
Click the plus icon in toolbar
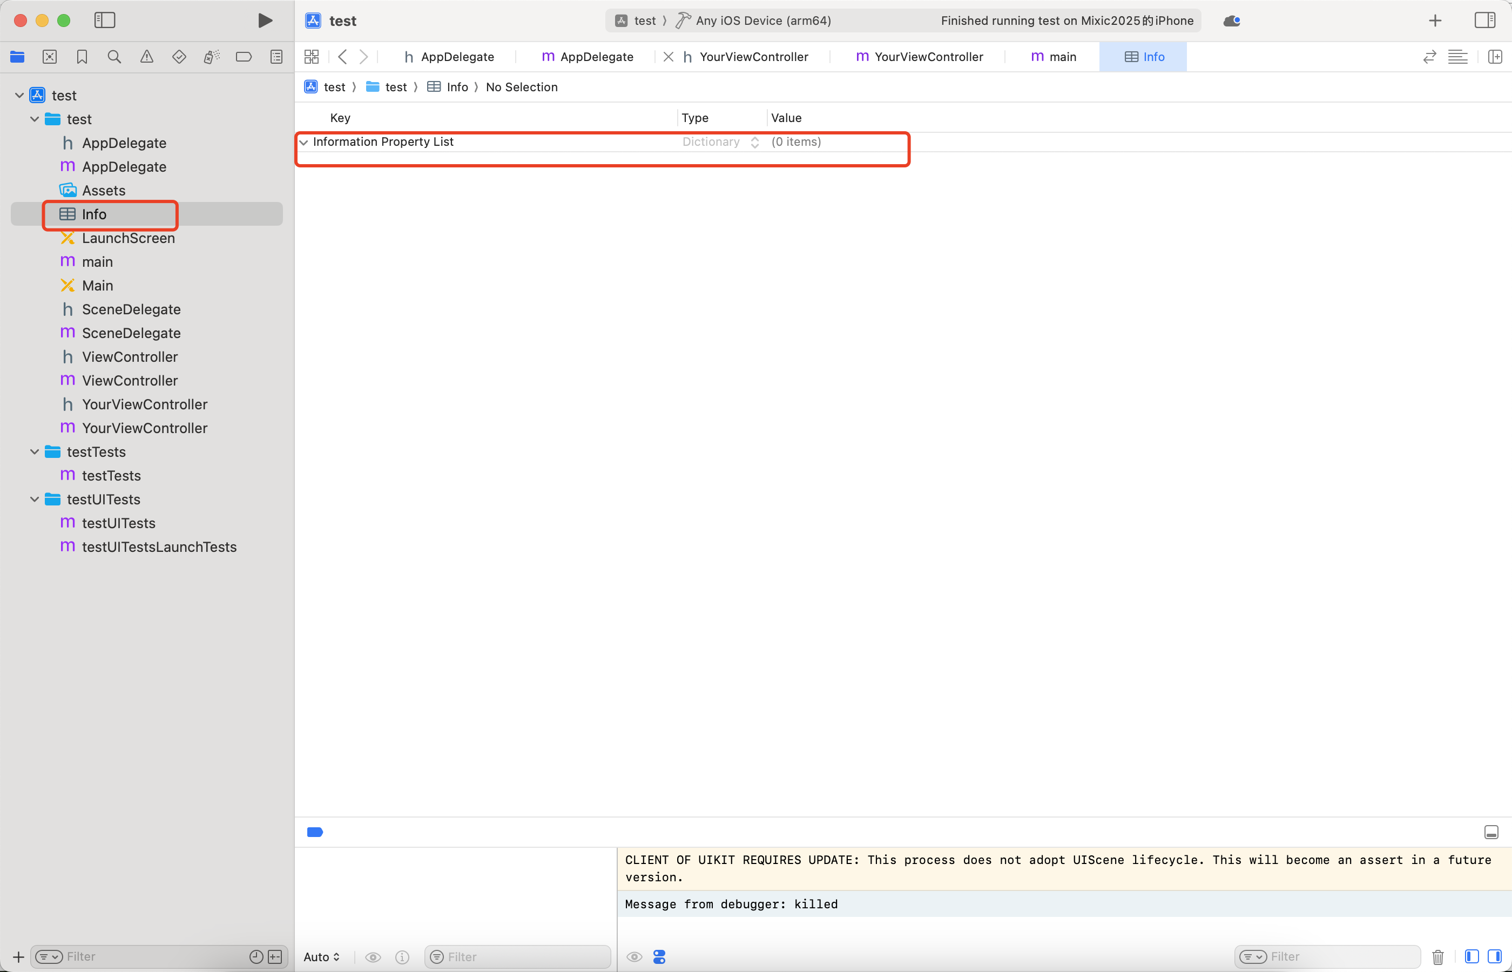(1435, 21)
